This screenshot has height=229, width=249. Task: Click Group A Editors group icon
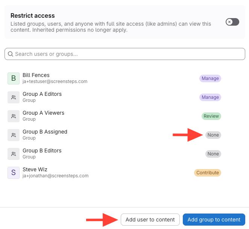[14, 97]
